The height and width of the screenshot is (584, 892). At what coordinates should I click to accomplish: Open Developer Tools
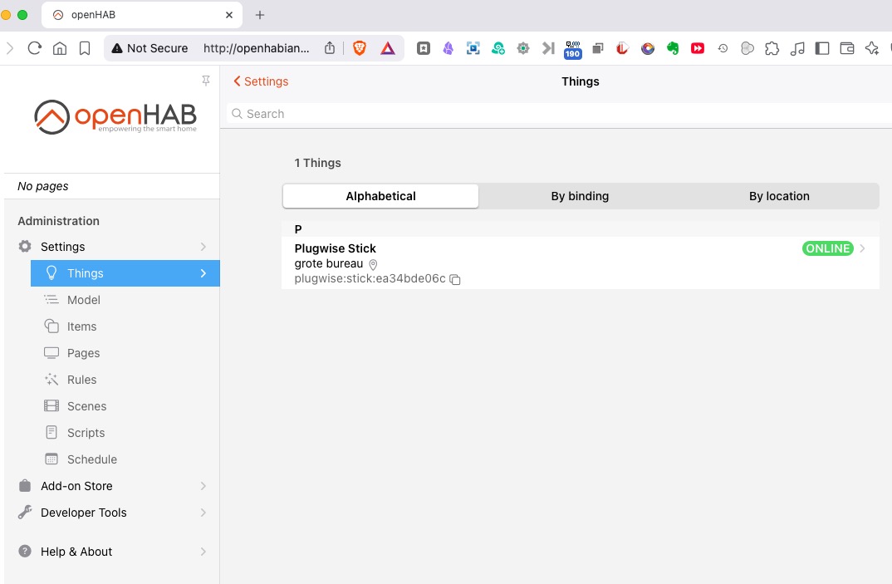(112, 513)
